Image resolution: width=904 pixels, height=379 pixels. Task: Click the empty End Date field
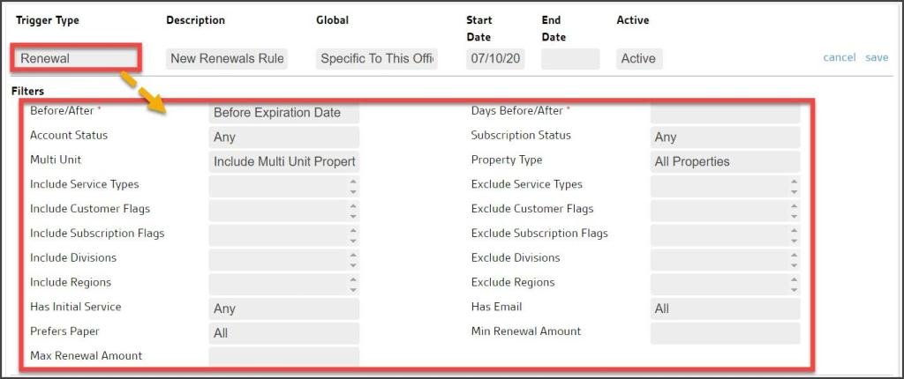coord(570,58)
